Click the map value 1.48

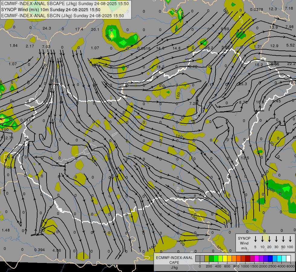[x=6, y=230]
